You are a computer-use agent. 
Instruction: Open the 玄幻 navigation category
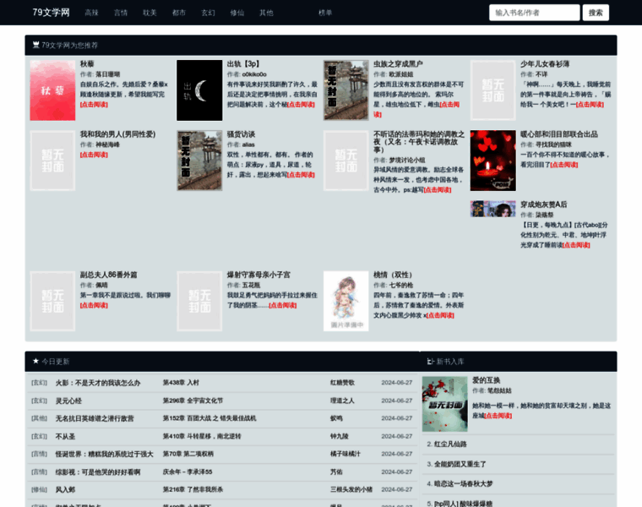(208, 13)
